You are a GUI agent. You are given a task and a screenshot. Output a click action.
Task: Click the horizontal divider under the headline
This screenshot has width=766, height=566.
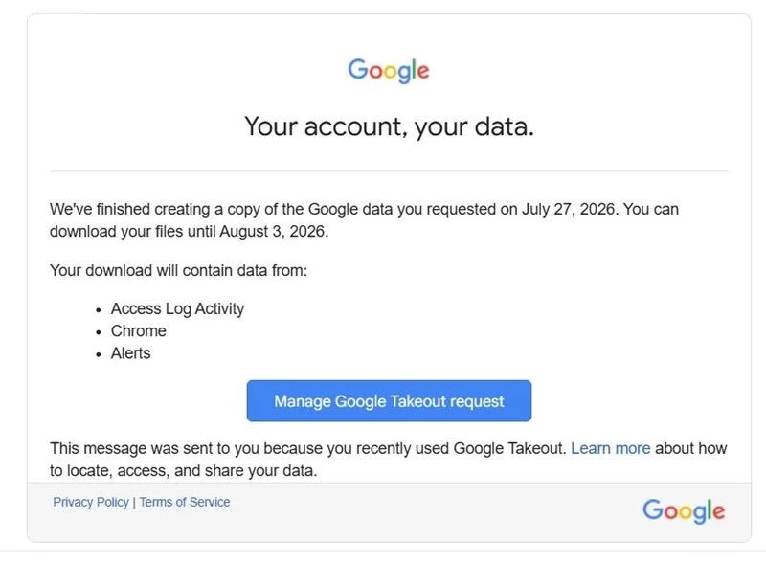pos(389,171)
